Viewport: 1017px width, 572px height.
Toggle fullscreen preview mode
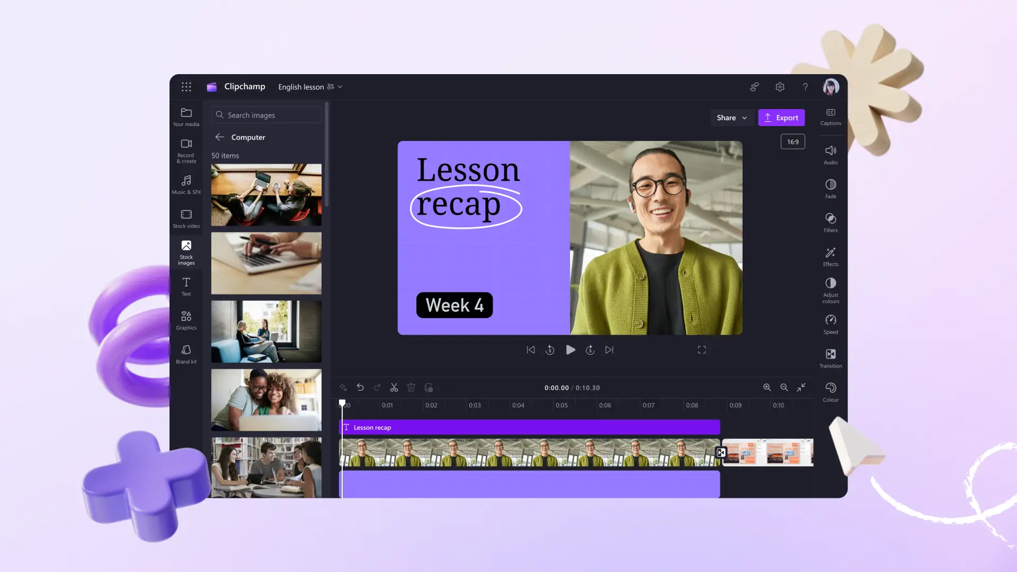pos(702,350)
